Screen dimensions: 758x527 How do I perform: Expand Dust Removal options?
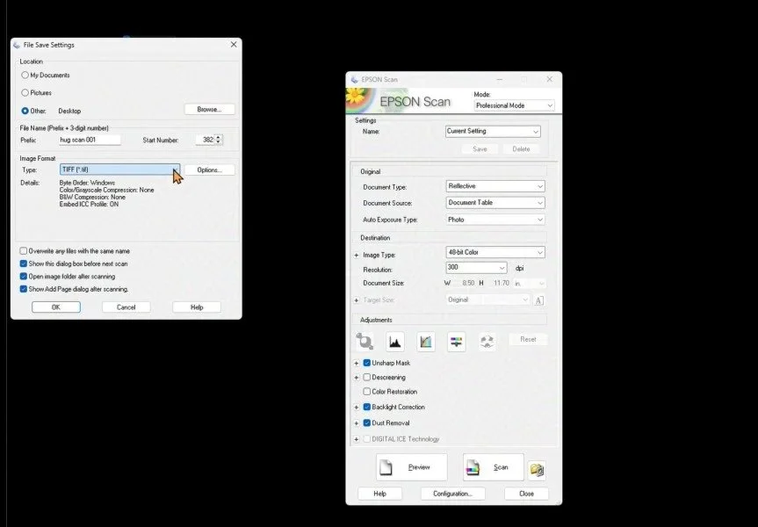click(357, 423)
